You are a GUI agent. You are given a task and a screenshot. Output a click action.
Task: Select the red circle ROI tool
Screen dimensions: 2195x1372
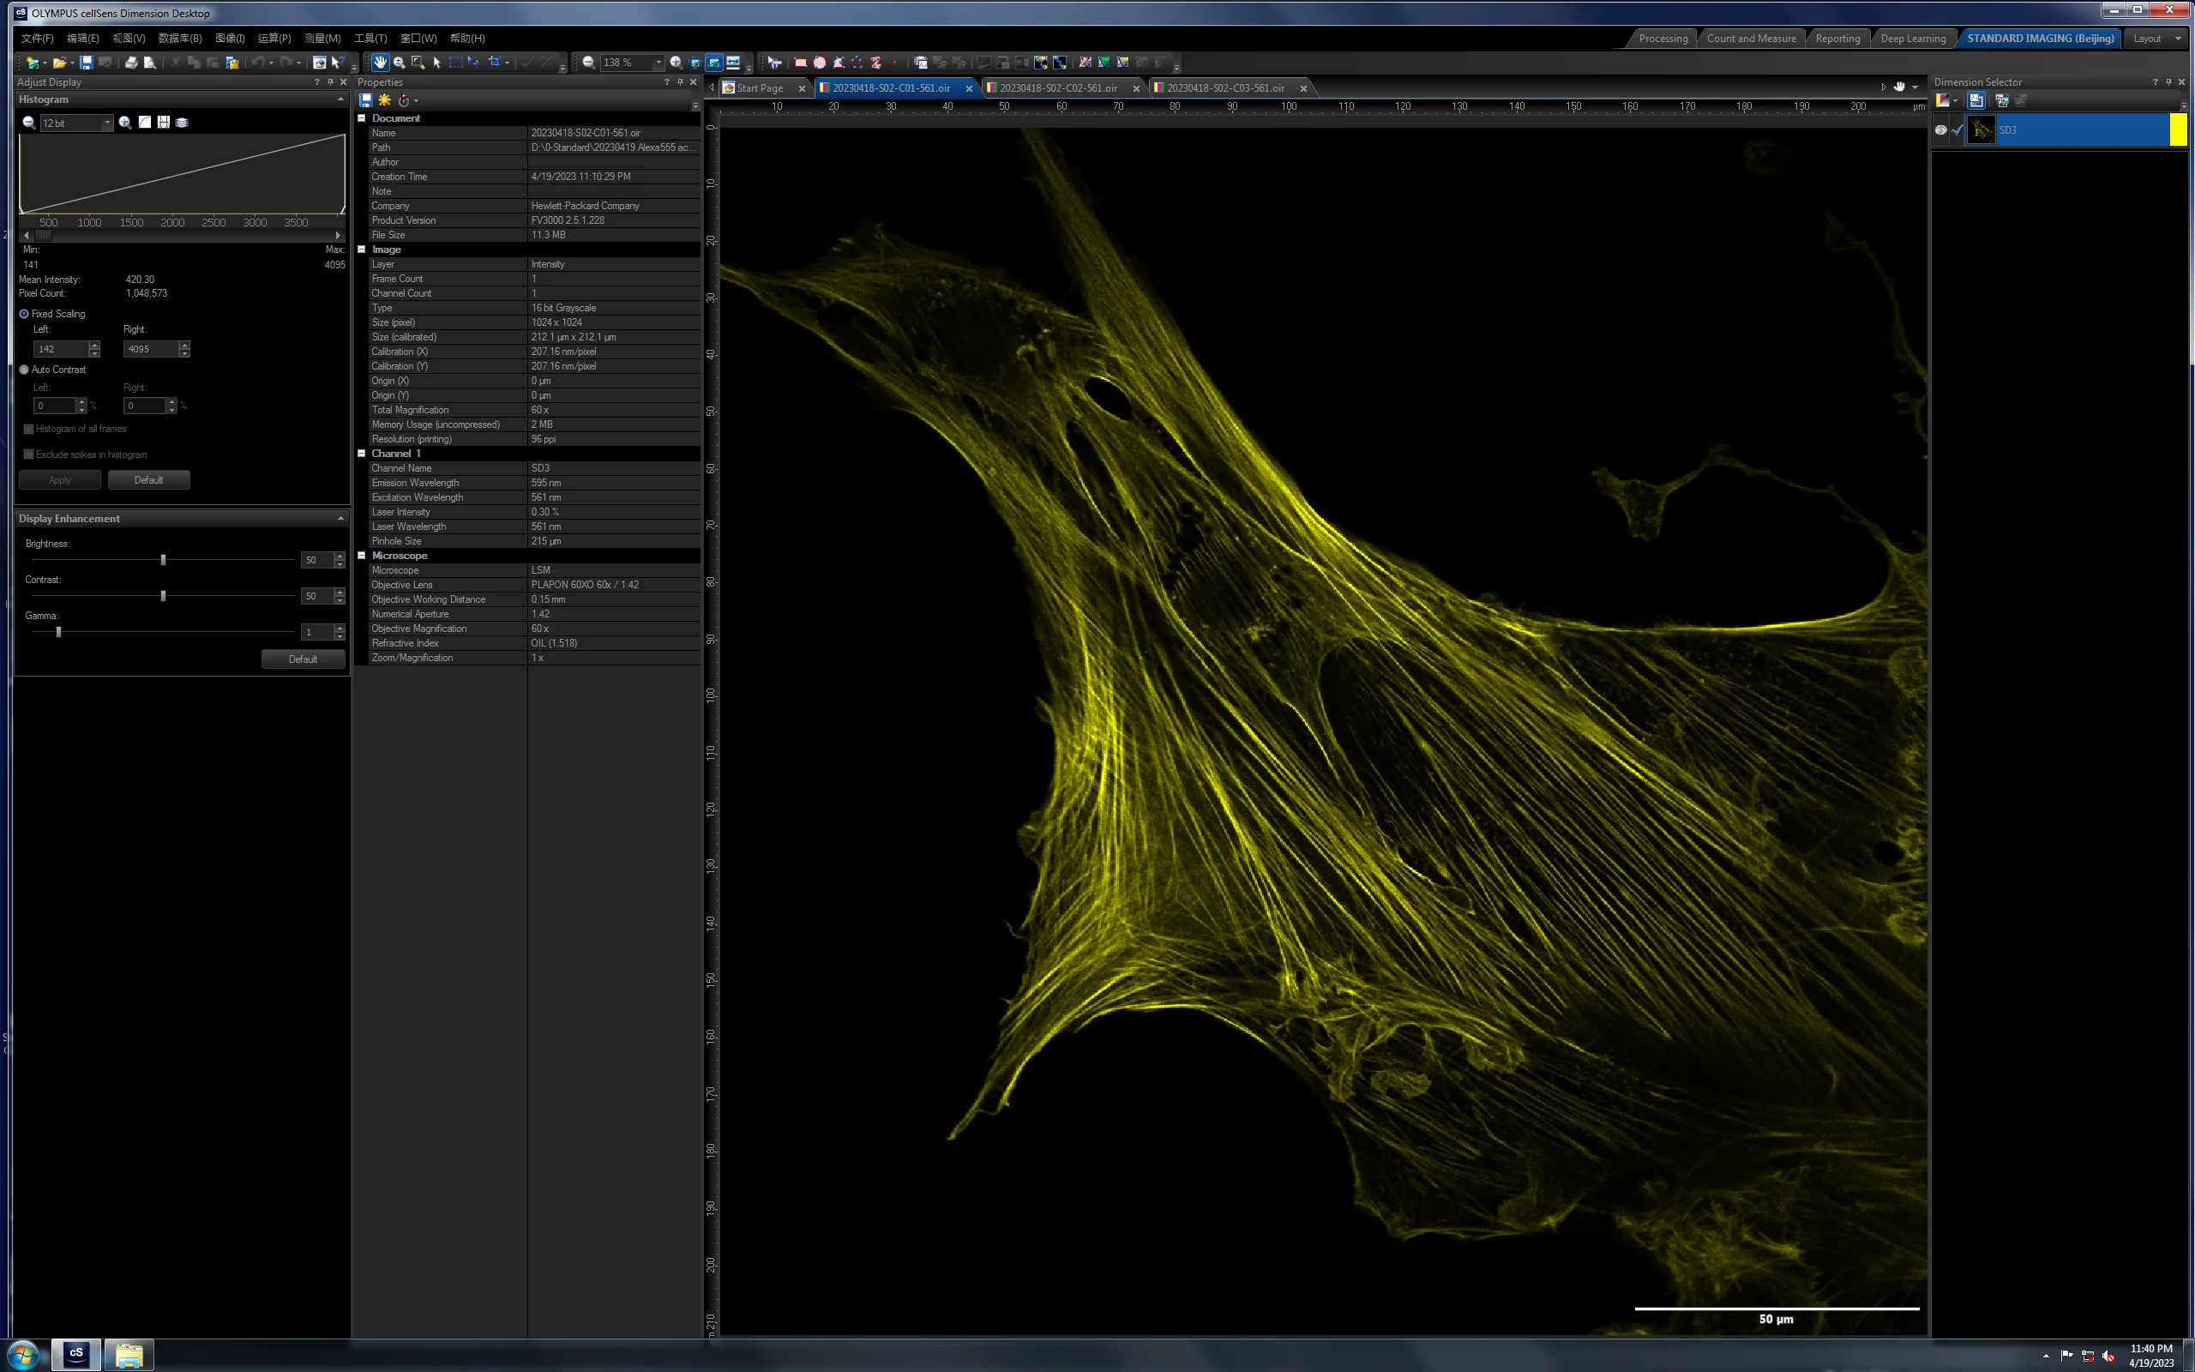(819, 63)
